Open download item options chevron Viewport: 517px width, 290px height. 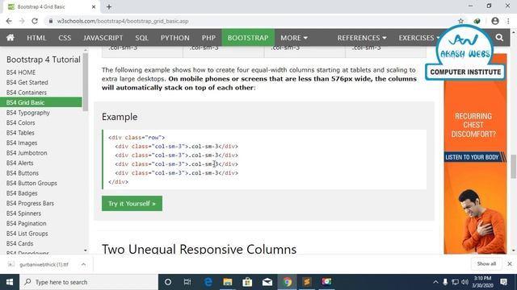83,264
